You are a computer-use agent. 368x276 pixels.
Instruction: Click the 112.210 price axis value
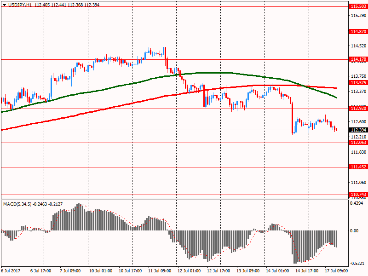point(358,137)
